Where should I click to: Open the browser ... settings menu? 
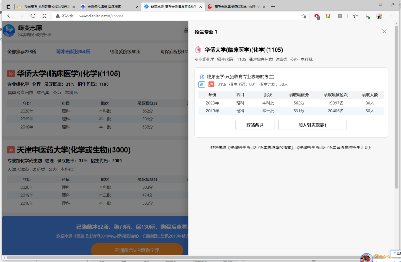click(x=391, y=16)
